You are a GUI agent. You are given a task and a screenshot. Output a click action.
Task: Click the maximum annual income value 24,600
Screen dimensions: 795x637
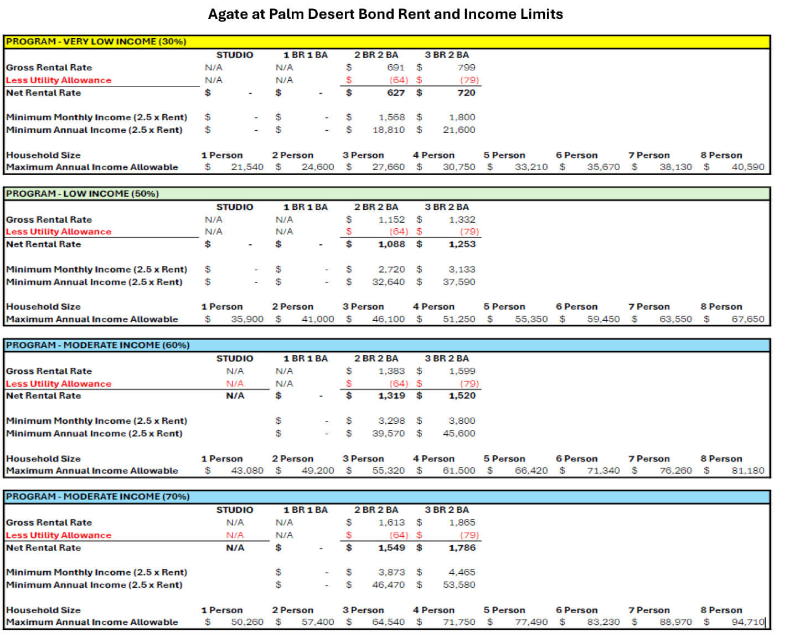point(318,167)
